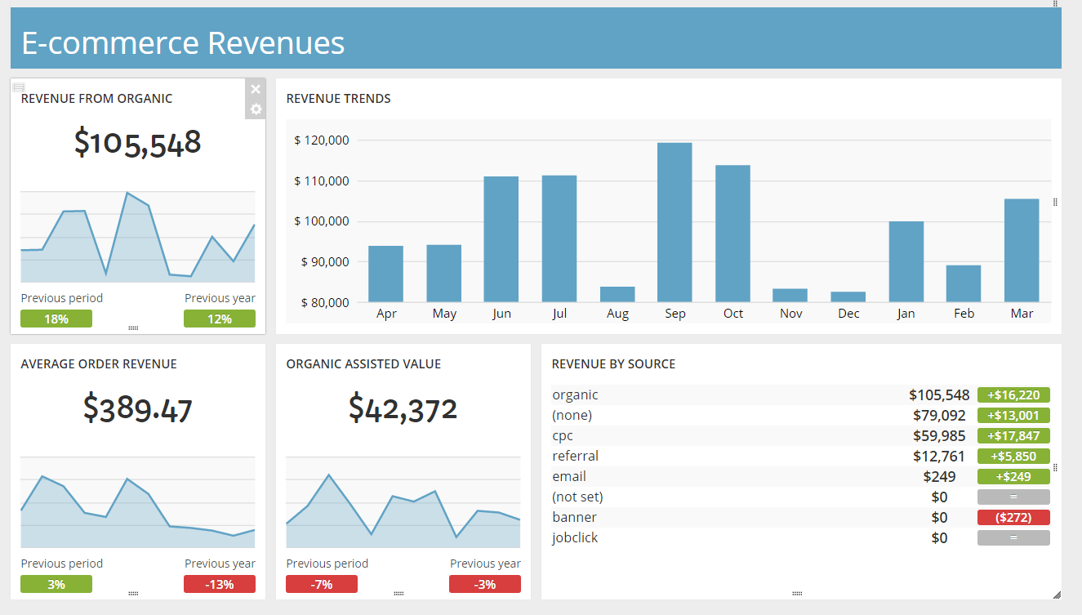Click resize grip at bottom of Average Order Revenue widget
1082x615 pixels.
133,593
